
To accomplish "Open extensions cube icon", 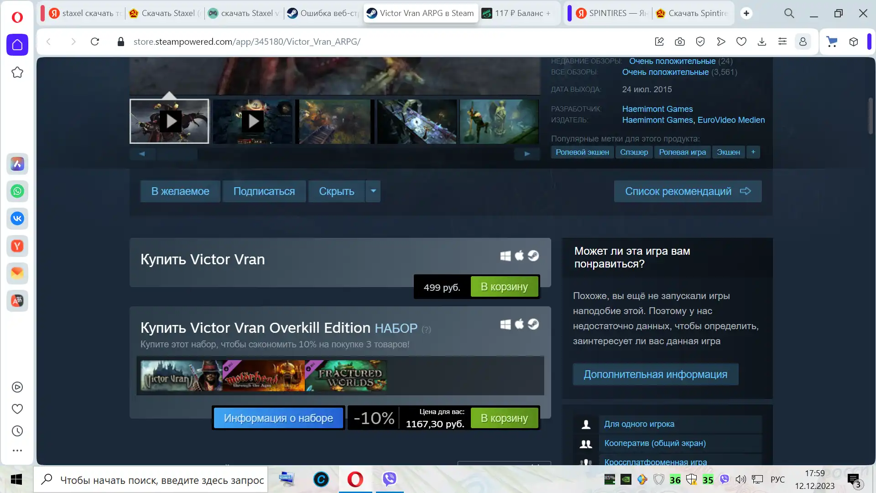I will point(854,42).
